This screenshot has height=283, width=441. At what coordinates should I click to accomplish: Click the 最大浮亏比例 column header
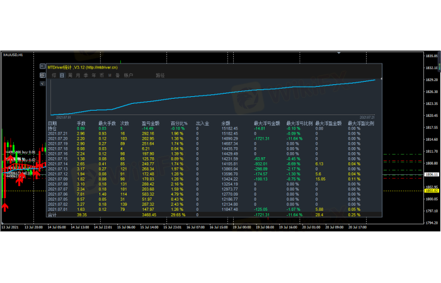tap(299, 123)
